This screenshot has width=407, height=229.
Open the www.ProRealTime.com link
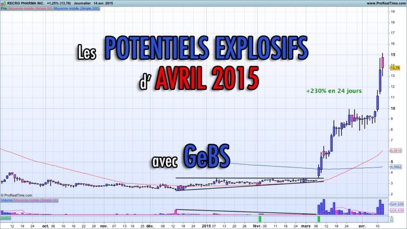(386, 3)
